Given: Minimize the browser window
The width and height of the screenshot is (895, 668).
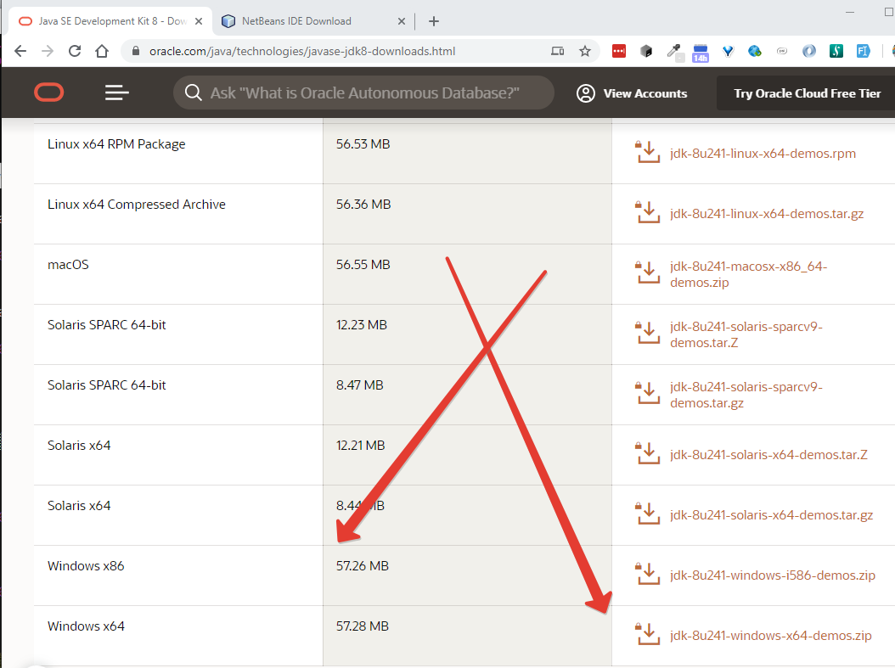Looking at the screenshot, I should pyautogui.click(x=850, y=12).
